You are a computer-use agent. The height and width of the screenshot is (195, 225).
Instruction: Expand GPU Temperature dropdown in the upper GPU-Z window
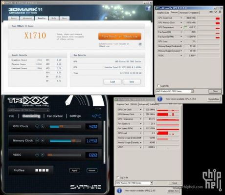[181, 27]
